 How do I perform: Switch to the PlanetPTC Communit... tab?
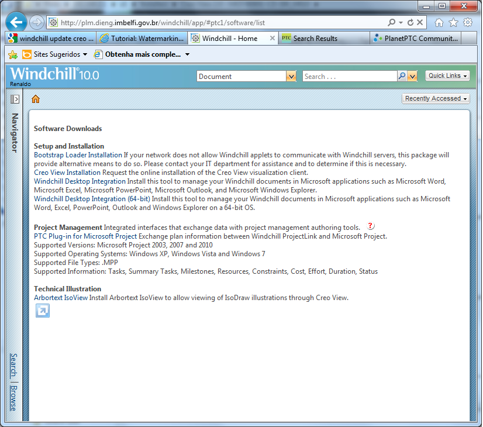coord(416,38)
